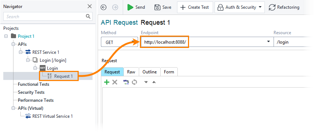The width and height of the screenshot is (314, 133).
Task: Close the Navigator panel
Action: point(90,7)
